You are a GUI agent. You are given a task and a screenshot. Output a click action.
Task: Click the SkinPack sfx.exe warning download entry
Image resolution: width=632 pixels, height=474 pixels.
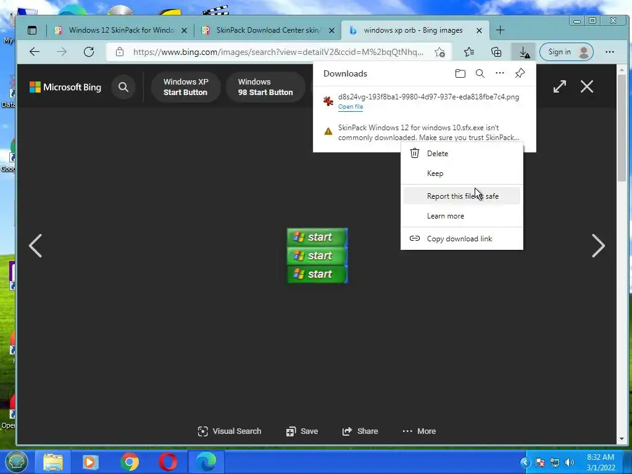click(x=425, y=133)
